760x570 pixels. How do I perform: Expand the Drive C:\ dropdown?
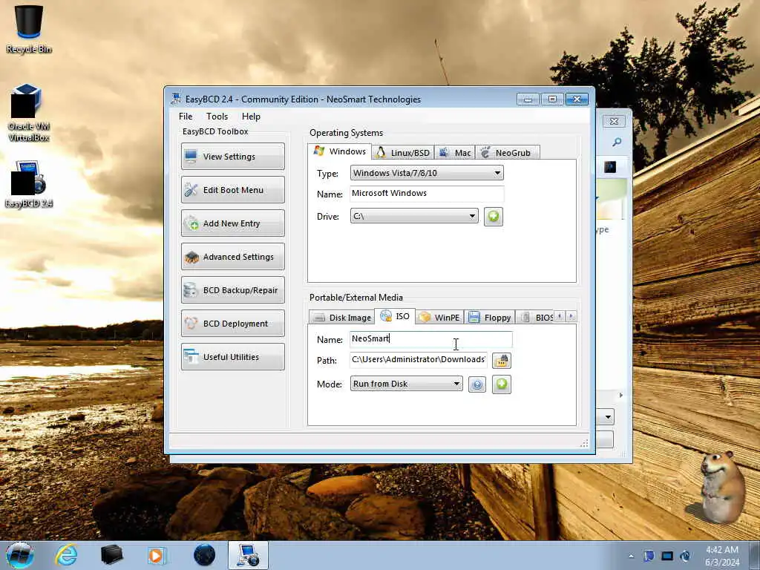point(414,216)
